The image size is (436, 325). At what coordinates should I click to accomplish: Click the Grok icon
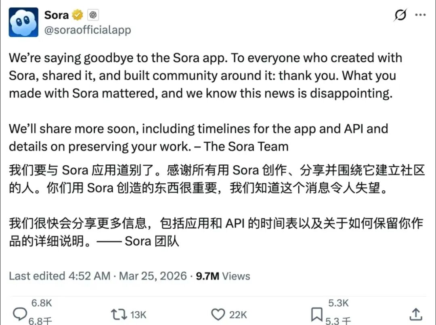pyautogui.click(x=400, y=15)
